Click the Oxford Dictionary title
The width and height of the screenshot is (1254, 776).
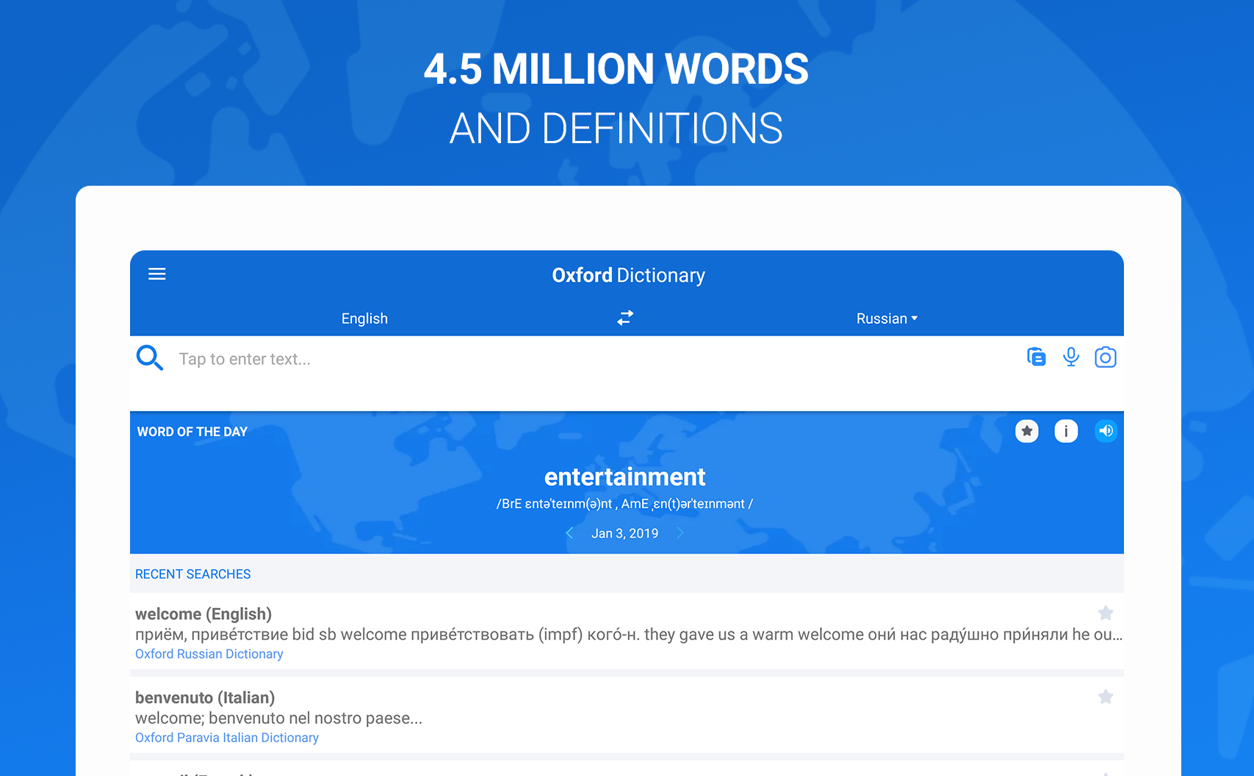pos(628,275)
